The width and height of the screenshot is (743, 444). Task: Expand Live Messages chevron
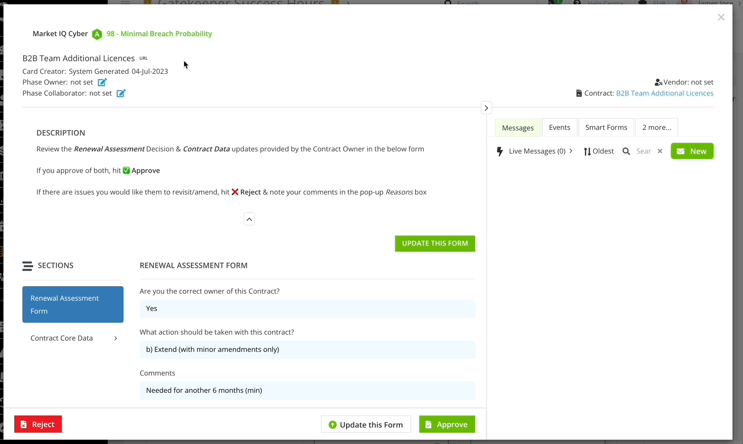tap(571, 151)
